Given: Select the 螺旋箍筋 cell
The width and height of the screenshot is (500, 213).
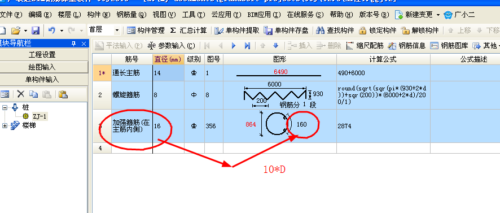Looking at the screenshot, I should (x=132, y=95).
